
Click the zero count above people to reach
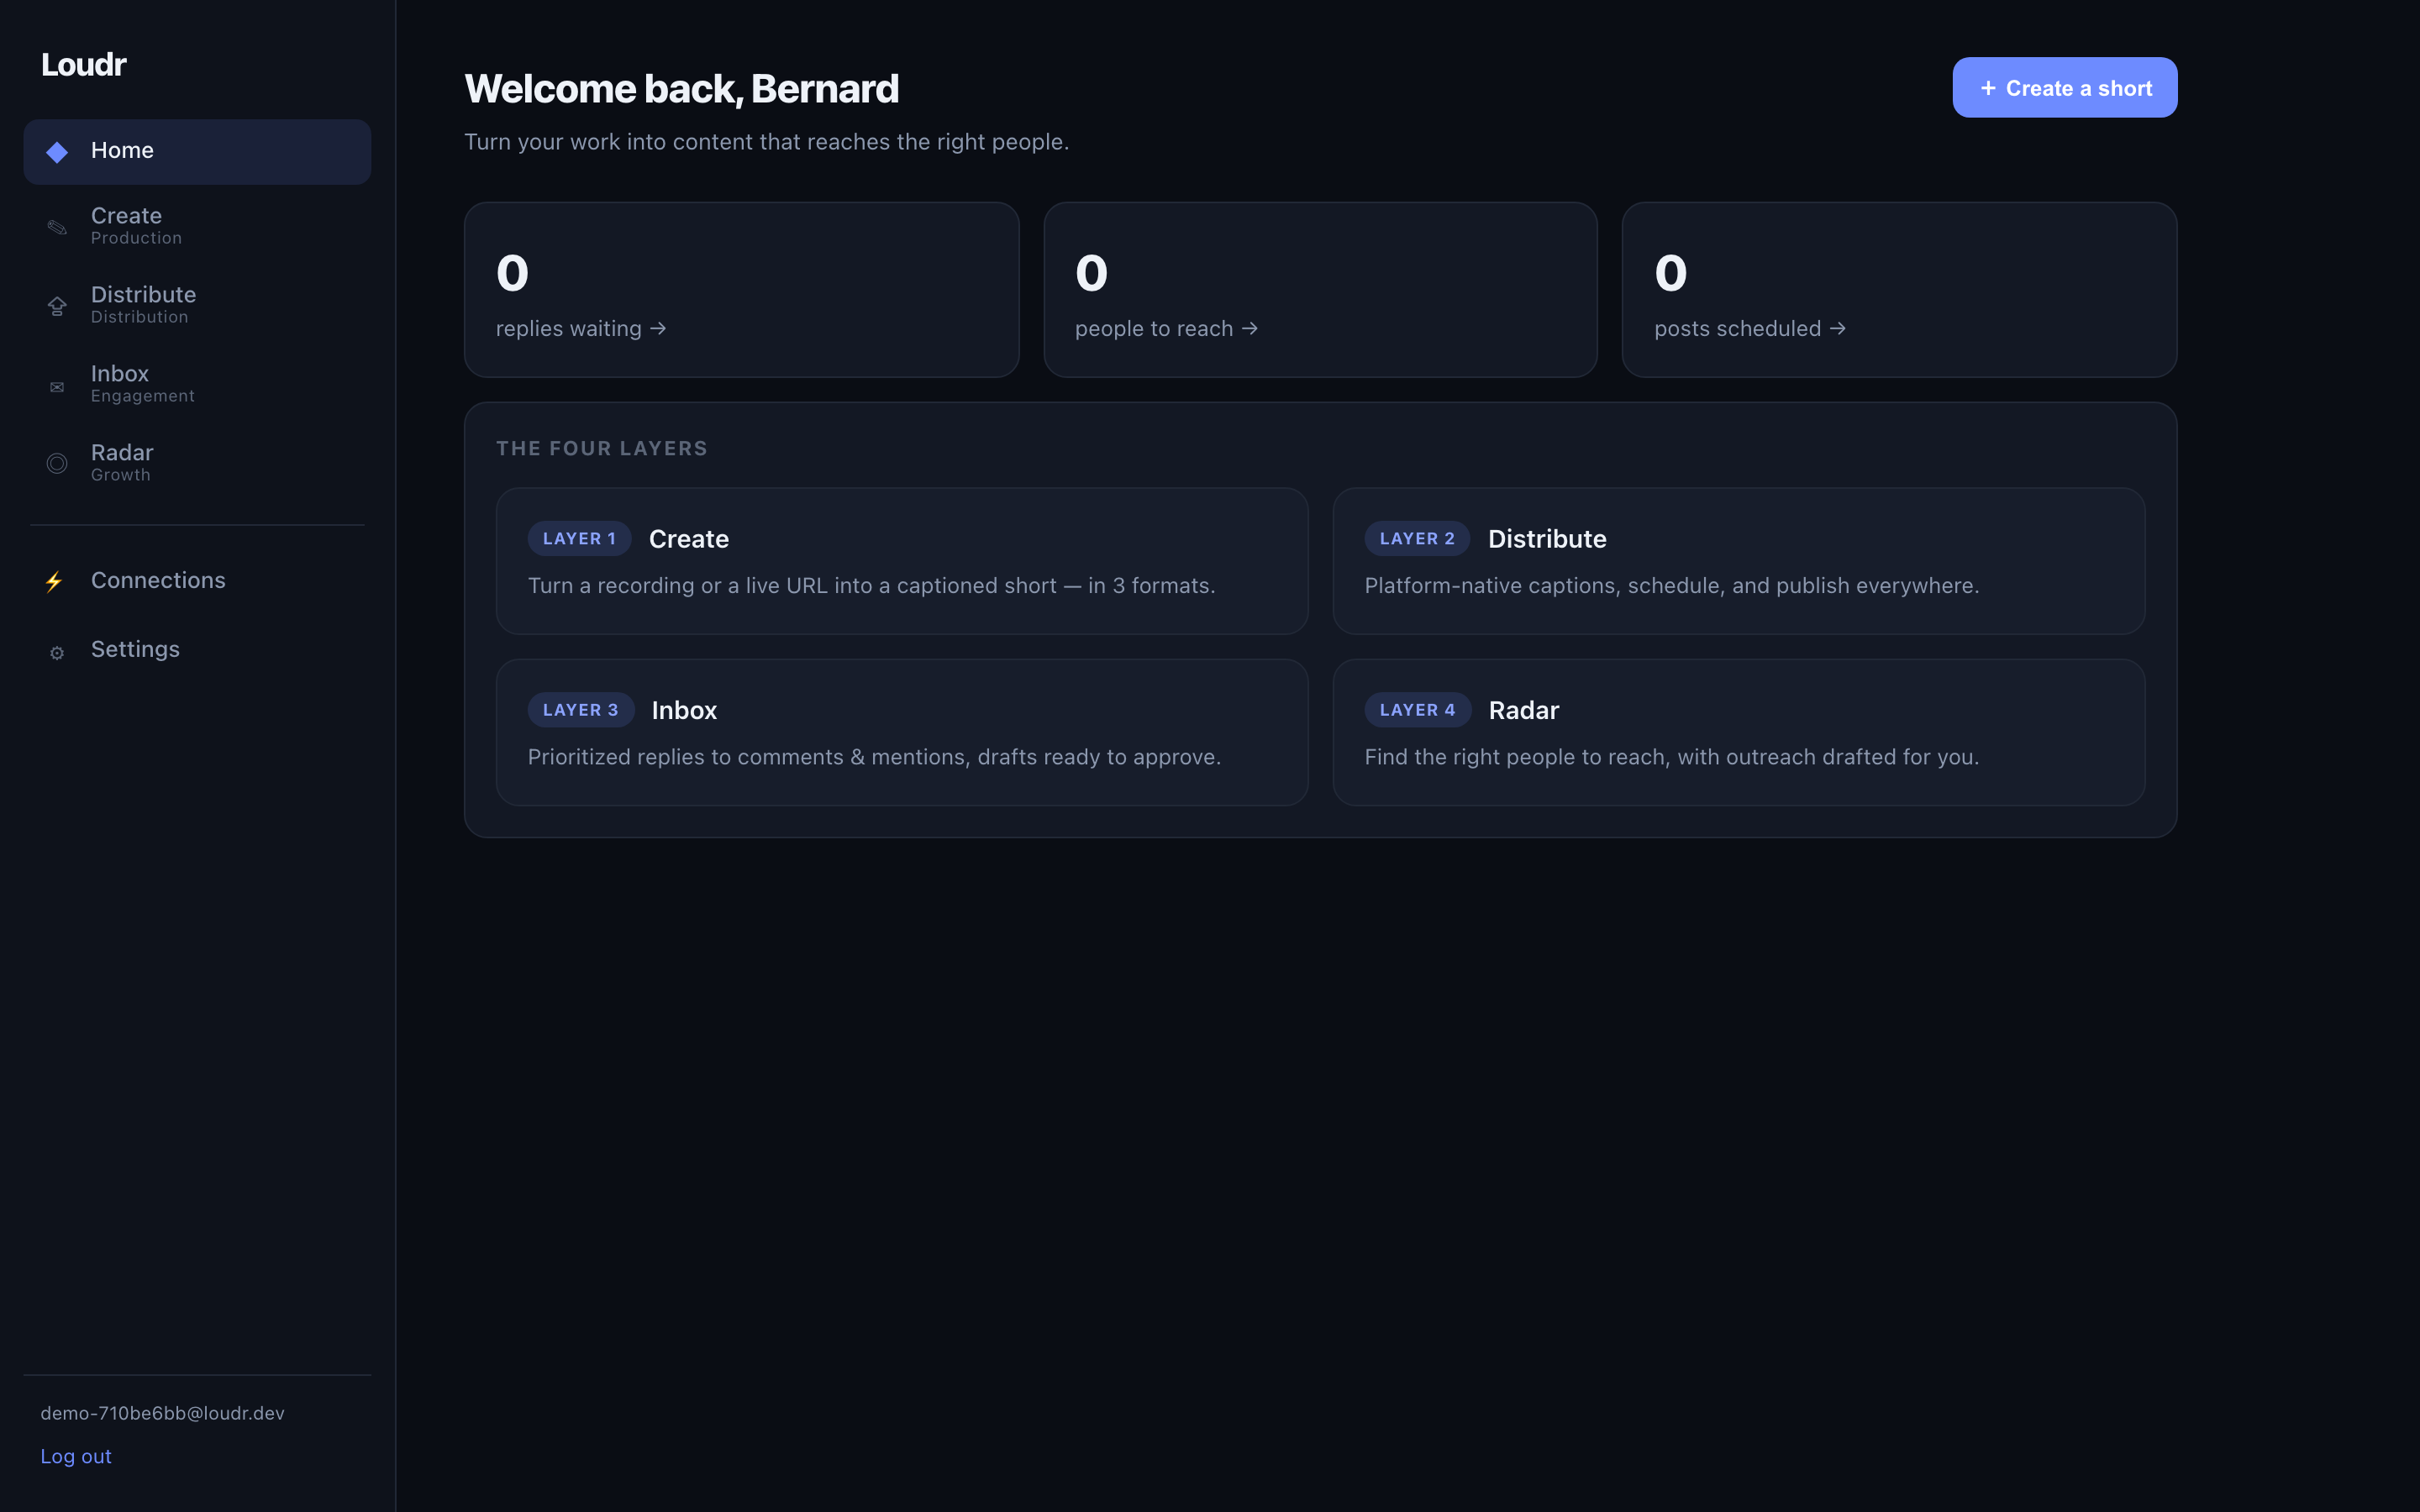click(1091, 273)
